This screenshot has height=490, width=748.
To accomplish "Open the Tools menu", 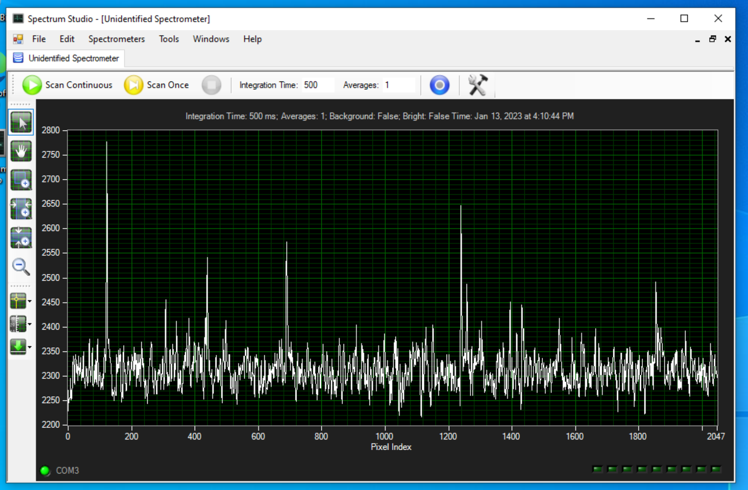I will (x=169, y=39).
